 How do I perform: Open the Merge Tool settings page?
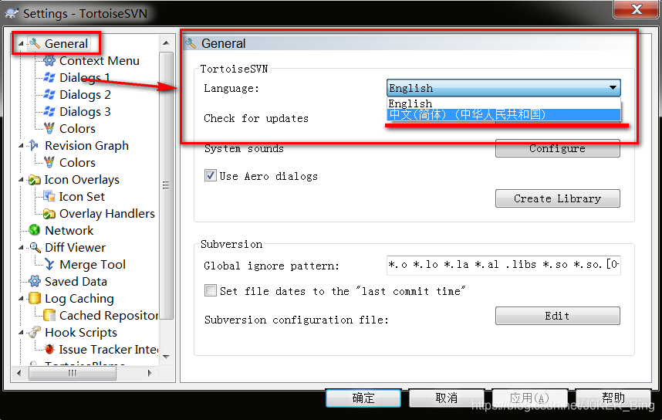93,265
